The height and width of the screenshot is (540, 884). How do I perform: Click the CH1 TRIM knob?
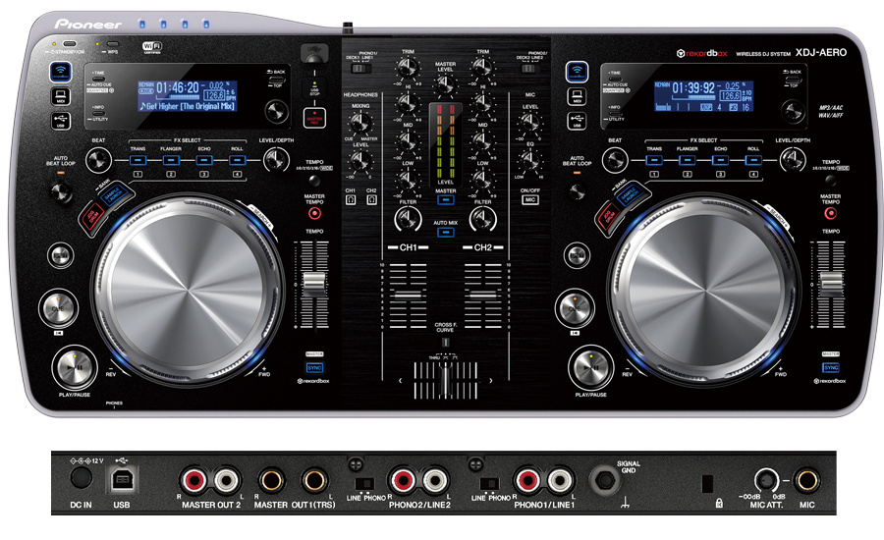point(408,68)
